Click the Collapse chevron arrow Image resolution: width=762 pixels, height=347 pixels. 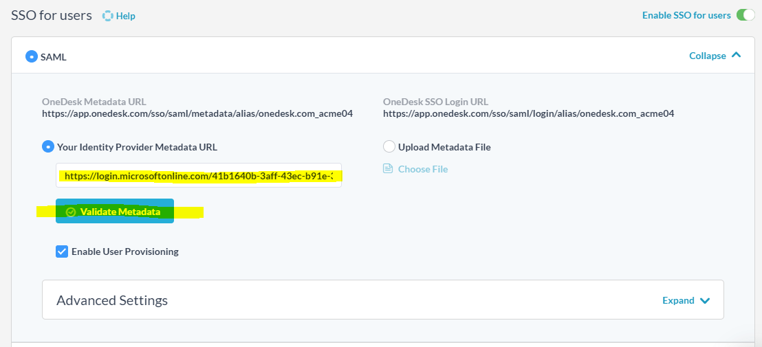(x=736, y=56)
